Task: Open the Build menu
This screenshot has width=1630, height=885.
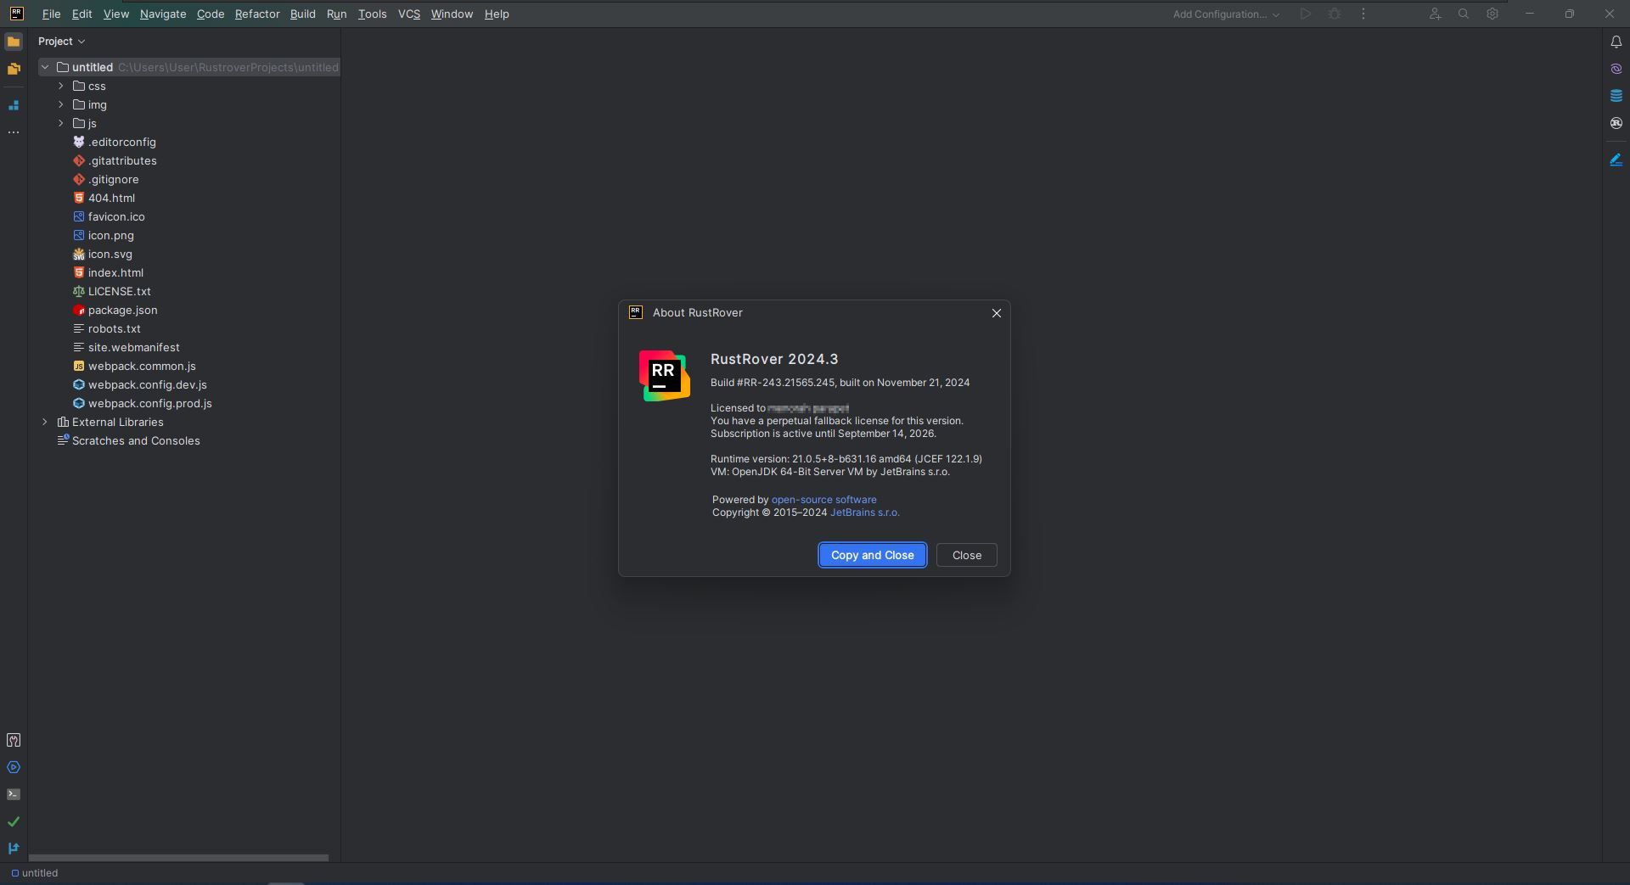Action: coord(303,14)
